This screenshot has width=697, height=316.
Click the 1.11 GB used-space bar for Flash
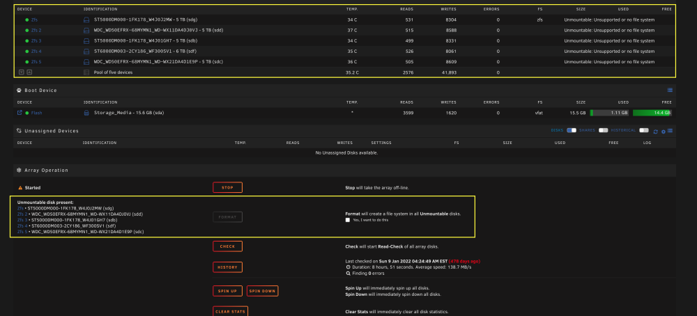[609, 113]
